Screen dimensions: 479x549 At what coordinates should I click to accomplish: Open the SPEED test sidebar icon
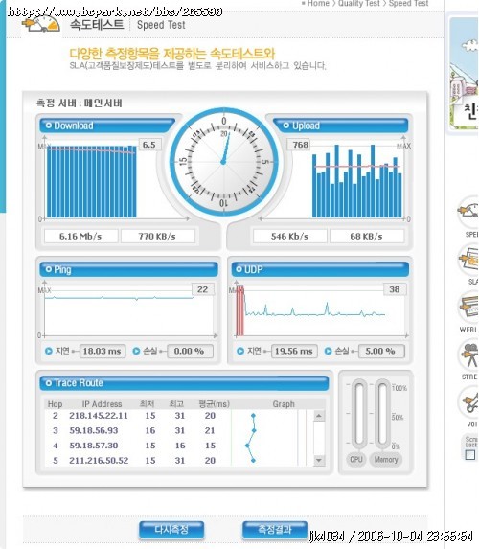pyautogui.click(x=469, y=212)
